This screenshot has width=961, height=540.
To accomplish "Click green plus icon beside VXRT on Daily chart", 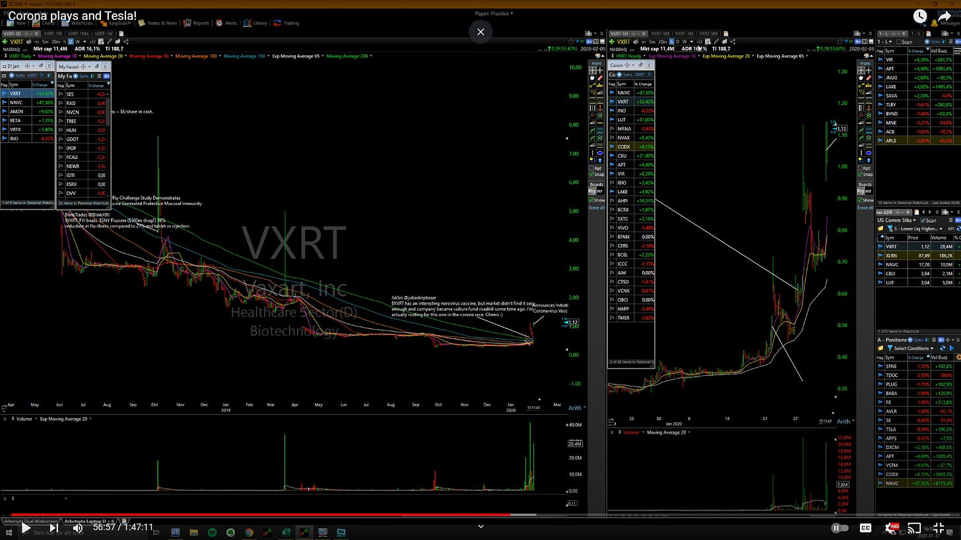I will pos(5,42).
